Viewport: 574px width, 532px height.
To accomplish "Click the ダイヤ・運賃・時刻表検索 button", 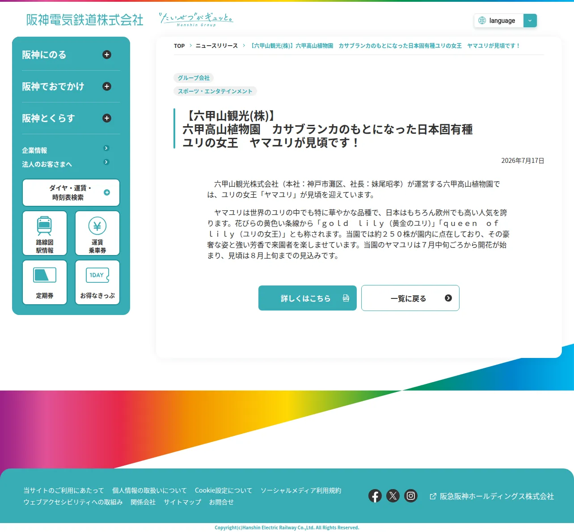I will click(71, 192).
